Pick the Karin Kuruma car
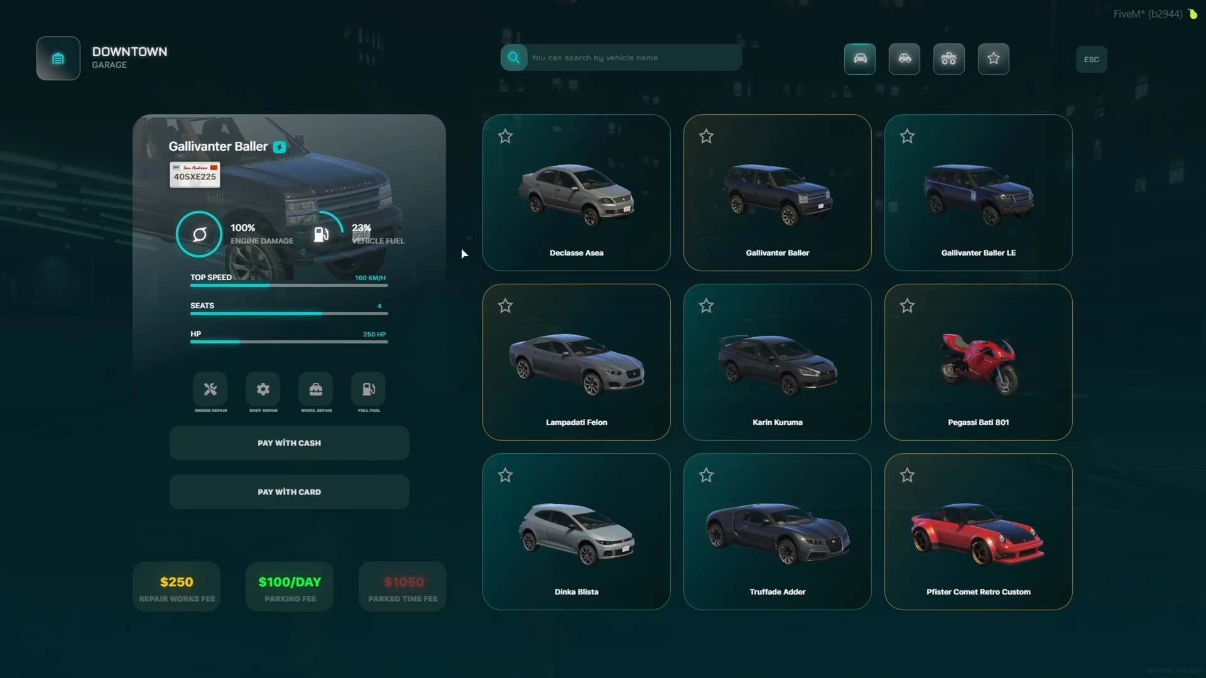 [778, 362]
